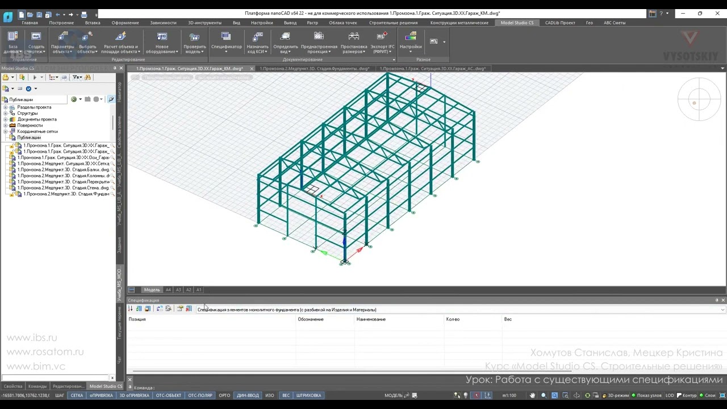This screenshot has width=727, height=409.
Task: Switch to the A4 layout tab
Action: [x=168, y=290]
